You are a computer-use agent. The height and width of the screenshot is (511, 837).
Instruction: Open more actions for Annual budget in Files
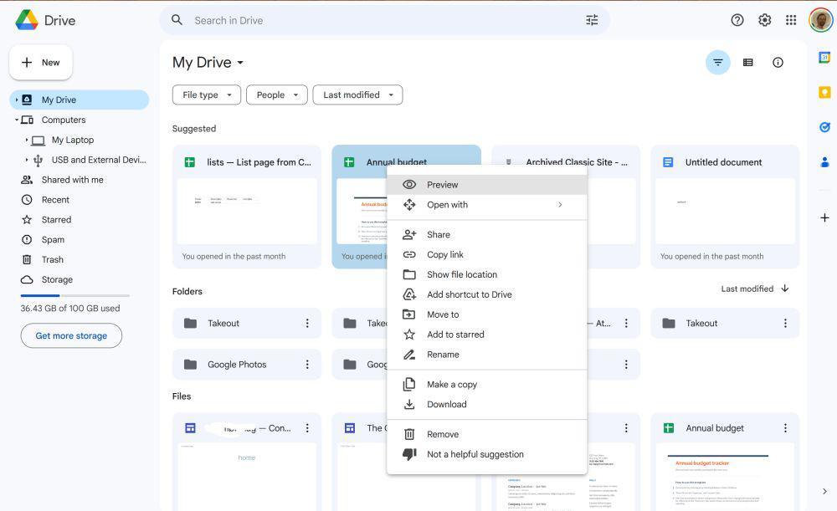tap(785, 428)
